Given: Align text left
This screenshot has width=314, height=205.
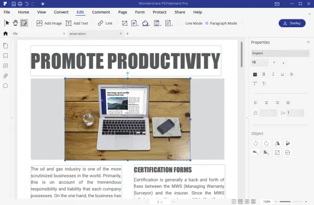Looking at the screenshot, I should click(x=255, y=103).
